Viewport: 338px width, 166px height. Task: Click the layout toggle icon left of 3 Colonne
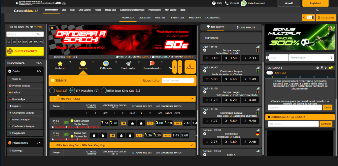pos(308,18)
